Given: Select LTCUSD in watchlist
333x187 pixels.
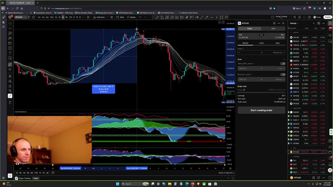Looking at the screenshot, I should click(x=308, y=72).
